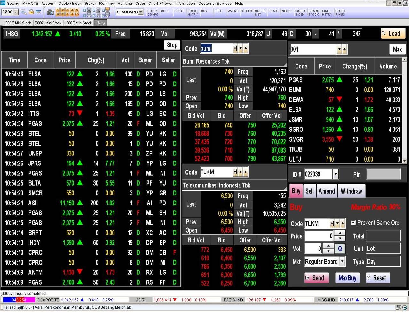Open NEWS from the toolbar
Image resolution: width=410 pixels, height=318 pixels.
tap(286, 11)
